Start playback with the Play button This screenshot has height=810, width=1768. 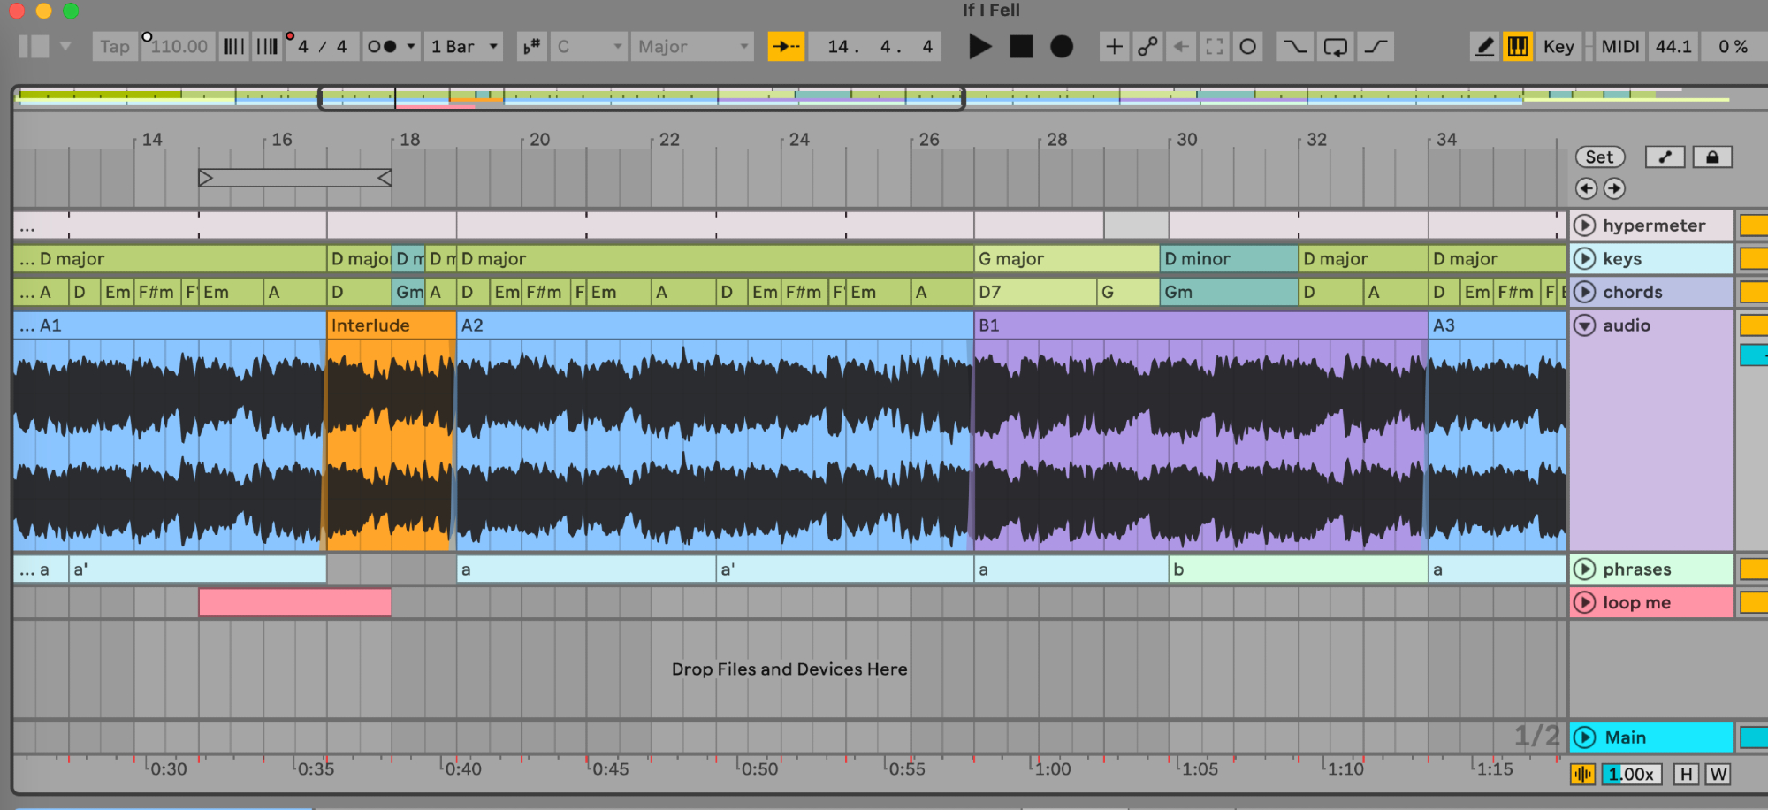[x=979, y=47]
